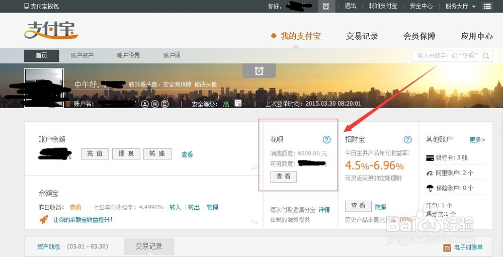Image resolution: width=503 pixels, height=257 pixels.
Task: Click the 查看 button in 花呗 box
Action: click(x=284, y=177)
